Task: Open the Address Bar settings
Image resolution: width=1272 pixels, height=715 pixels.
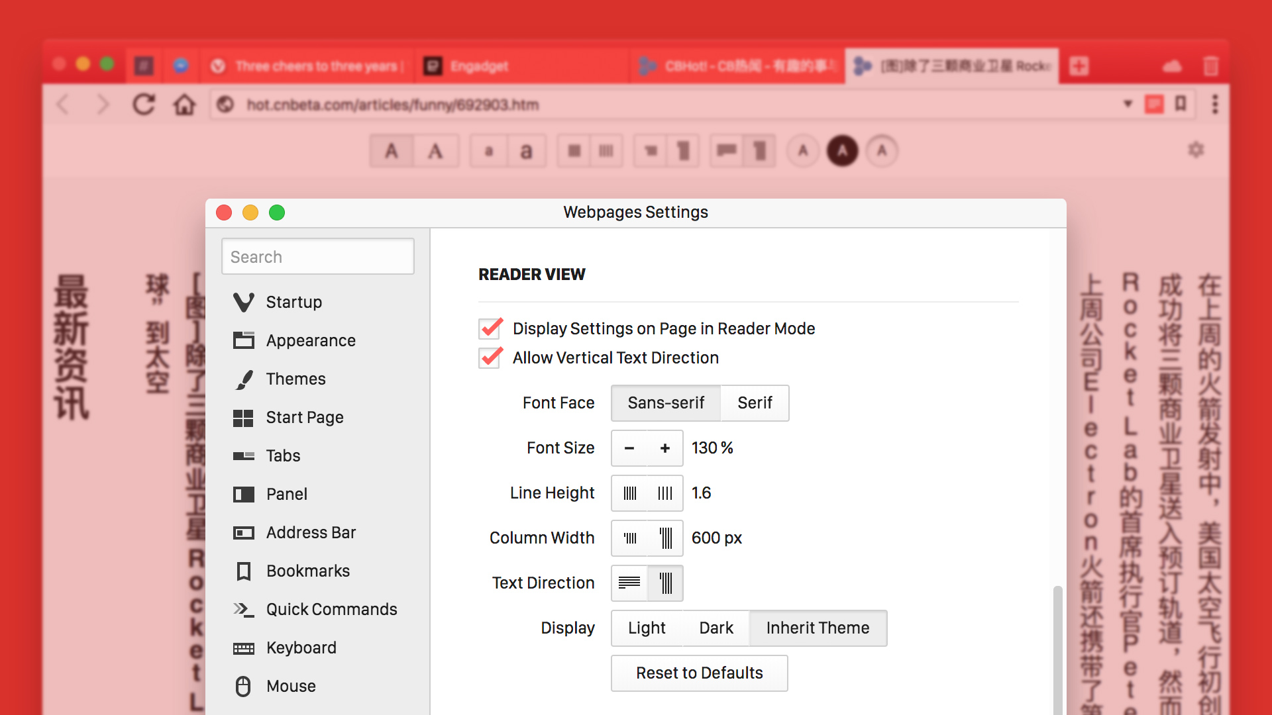Action: coord(312,532)
